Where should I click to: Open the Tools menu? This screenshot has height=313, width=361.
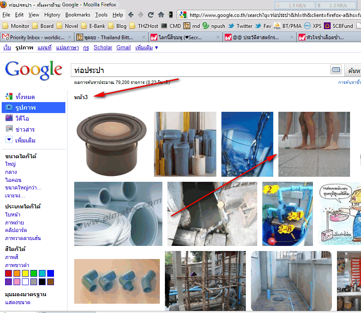point(101,15)
